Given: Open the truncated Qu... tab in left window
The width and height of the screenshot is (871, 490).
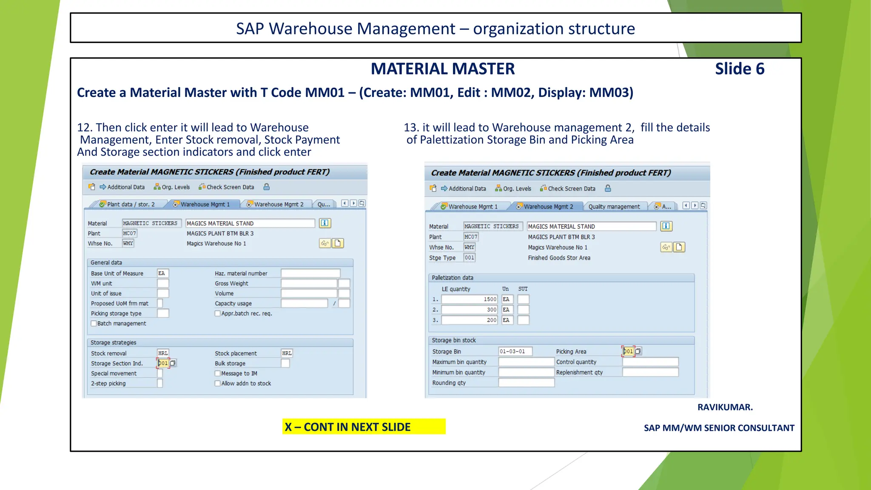Looking at the screenshot, I should click(324, 204).
